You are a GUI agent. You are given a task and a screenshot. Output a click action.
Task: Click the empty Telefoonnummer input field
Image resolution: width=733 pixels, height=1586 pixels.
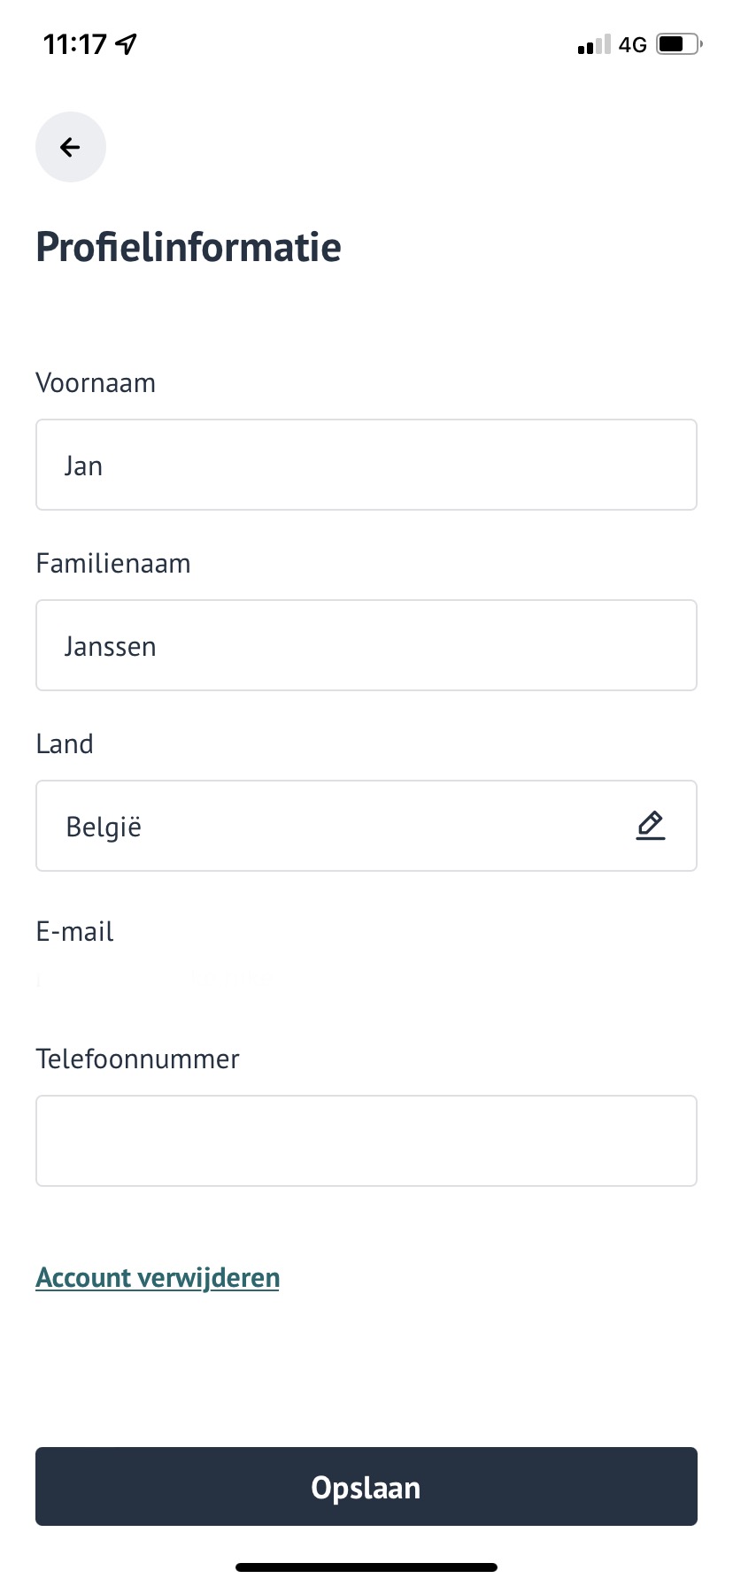tap(366, 1141)
